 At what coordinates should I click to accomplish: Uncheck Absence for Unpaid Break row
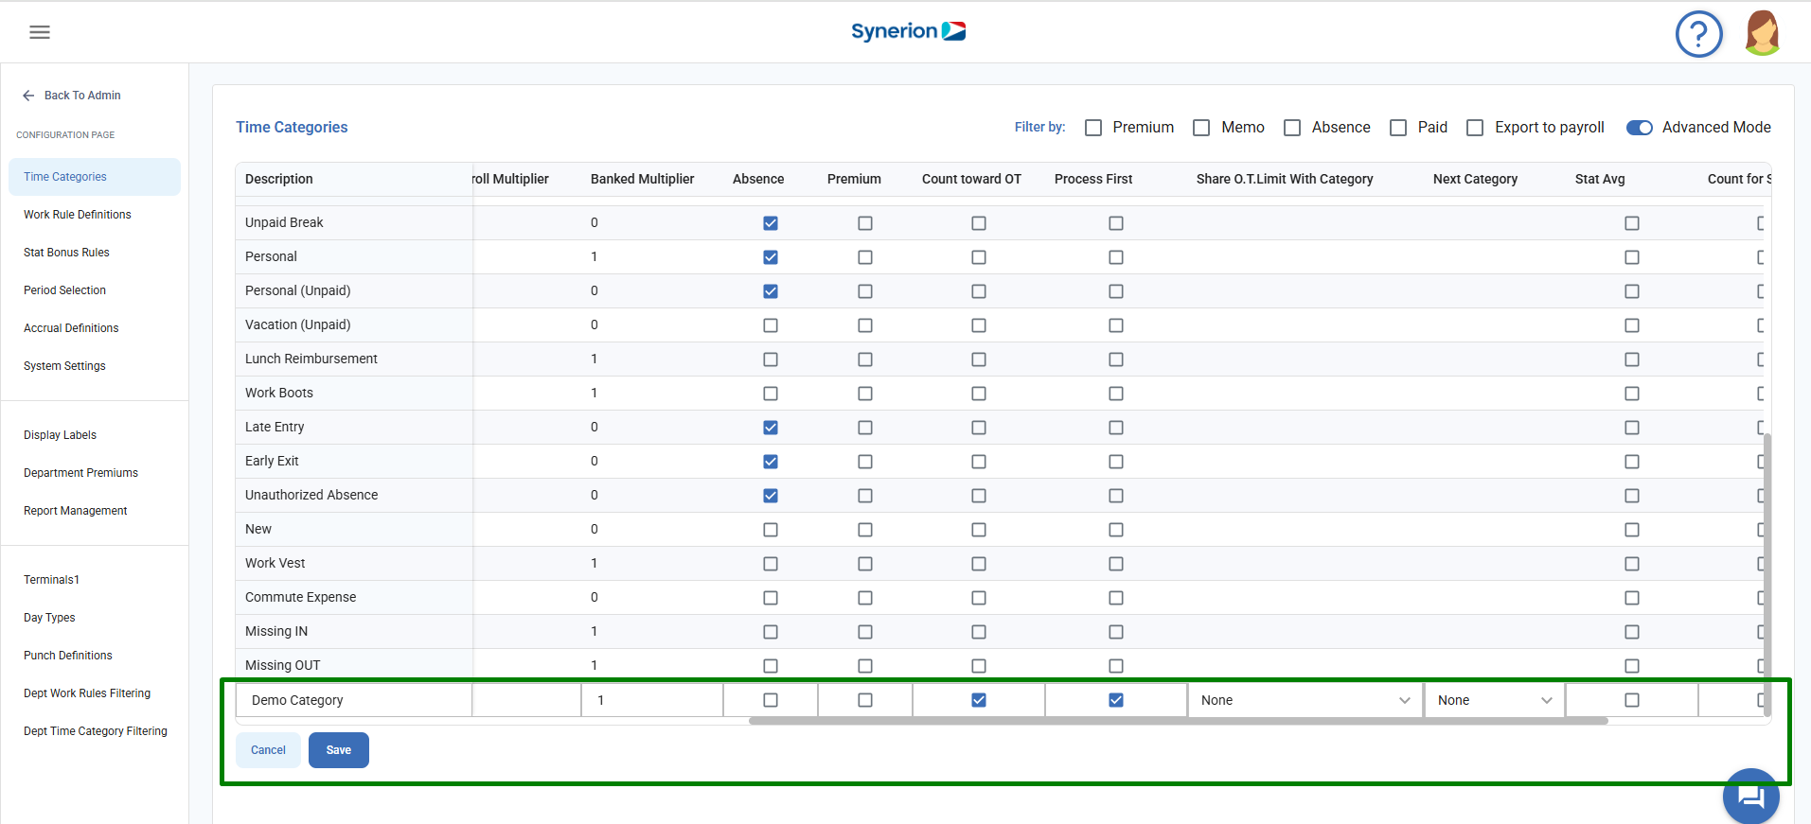[771, 223]
